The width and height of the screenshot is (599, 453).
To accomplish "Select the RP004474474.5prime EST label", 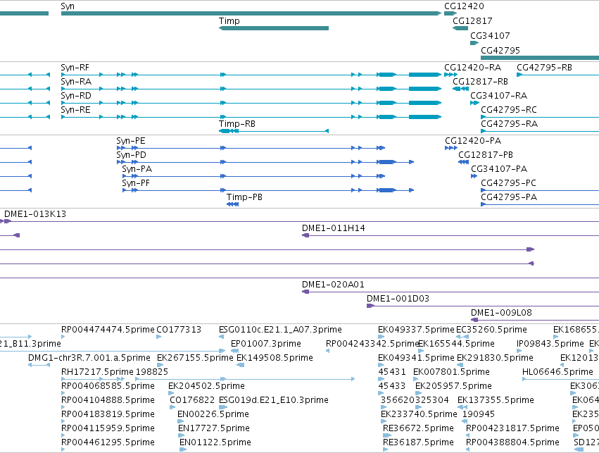I will click(x=108, y=330).
